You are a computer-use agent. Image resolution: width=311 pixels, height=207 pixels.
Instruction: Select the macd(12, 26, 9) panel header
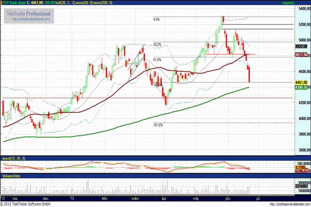click(x=14, y=158)
